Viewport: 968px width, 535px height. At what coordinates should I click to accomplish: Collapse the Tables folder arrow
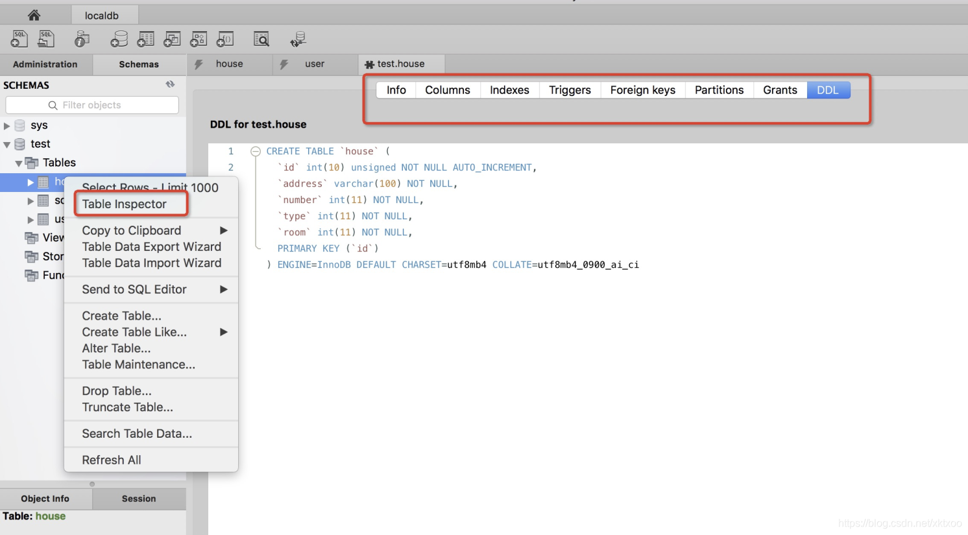pos(19,163)
